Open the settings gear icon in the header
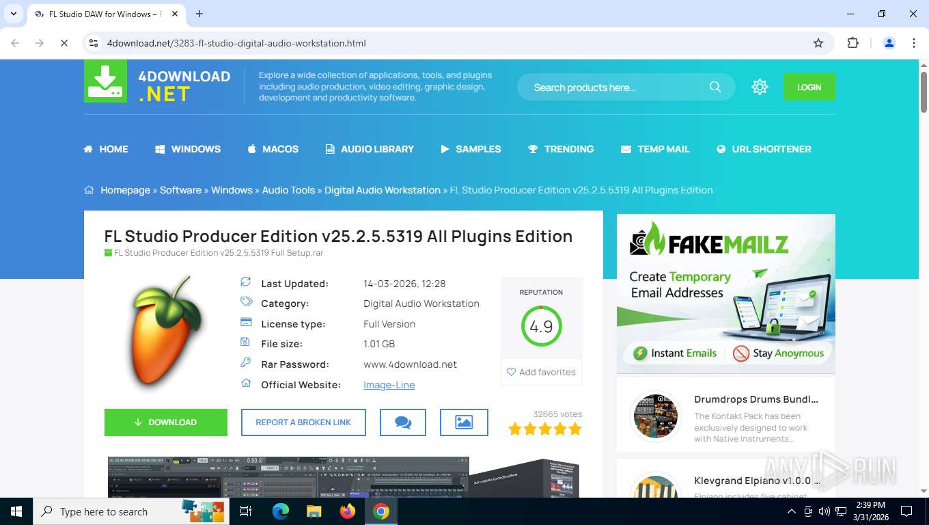 point(760,87)
